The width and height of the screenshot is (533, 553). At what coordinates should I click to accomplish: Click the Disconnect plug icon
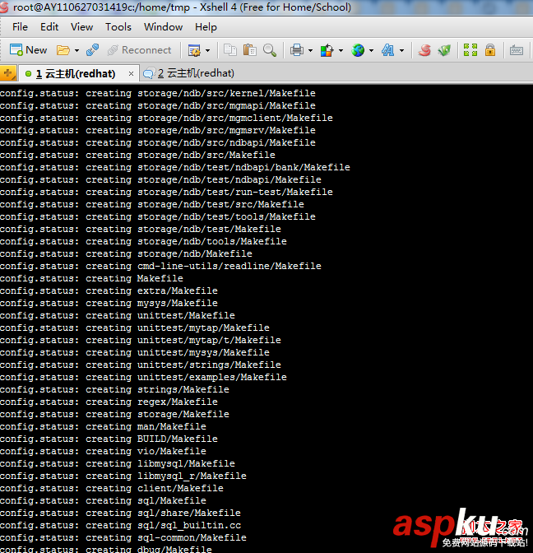[x=93, y=50]
